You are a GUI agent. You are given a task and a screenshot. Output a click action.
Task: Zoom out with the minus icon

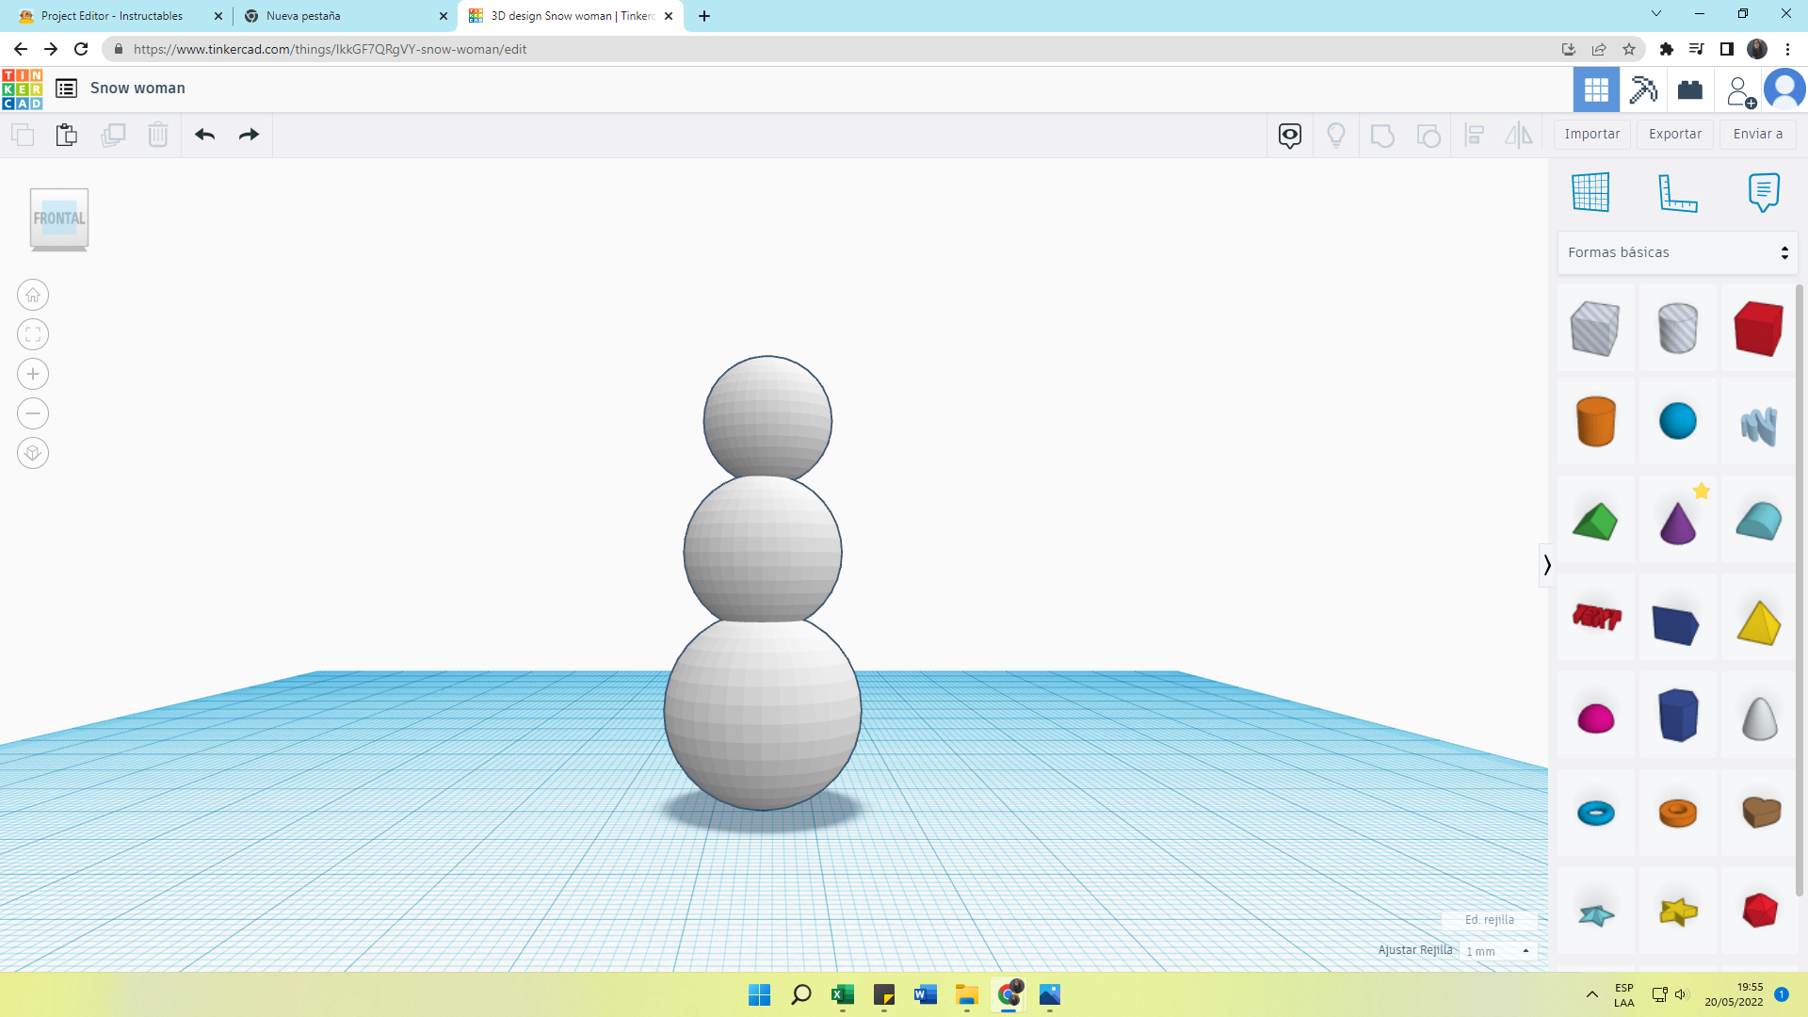[33, 414]
